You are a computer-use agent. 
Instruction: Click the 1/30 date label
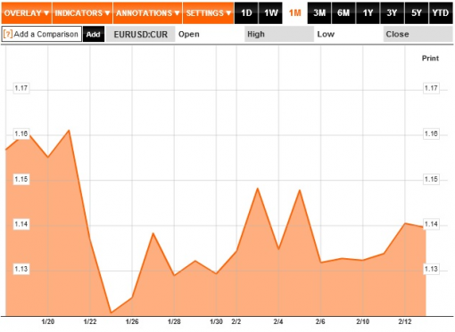click(x=216, y=321)
